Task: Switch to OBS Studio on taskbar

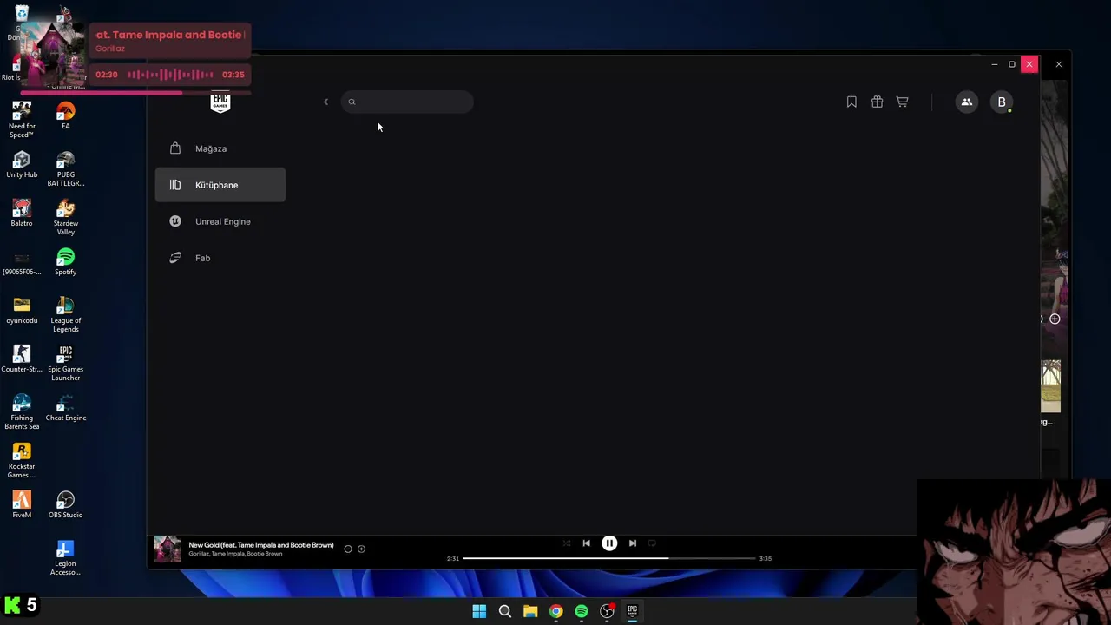Action: click(607, 611)
